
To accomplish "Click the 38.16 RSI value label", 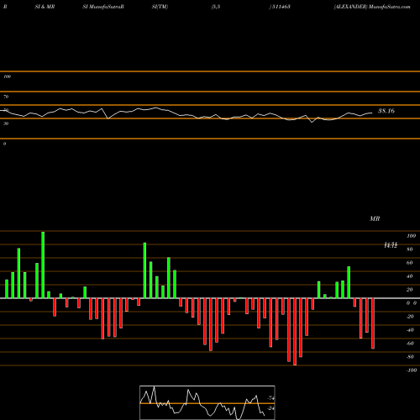I will [386, 111].
